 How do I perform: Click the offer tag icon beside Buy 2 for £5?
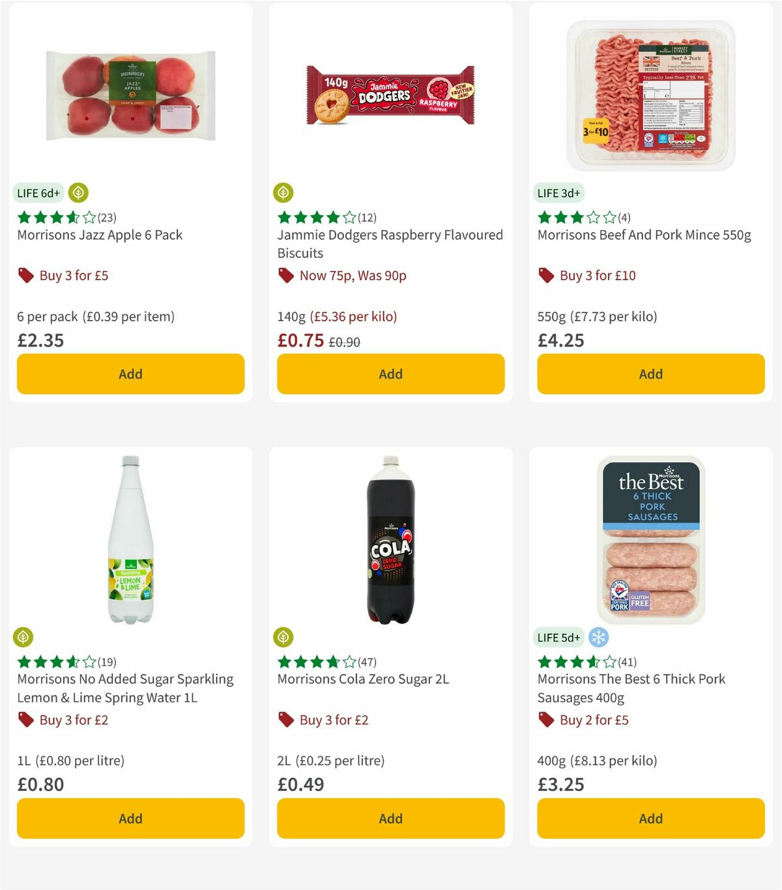545,720
